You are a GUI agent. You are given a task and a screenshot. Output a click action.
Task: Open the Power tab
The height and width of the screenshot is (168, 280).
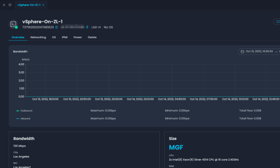(78, 37)
